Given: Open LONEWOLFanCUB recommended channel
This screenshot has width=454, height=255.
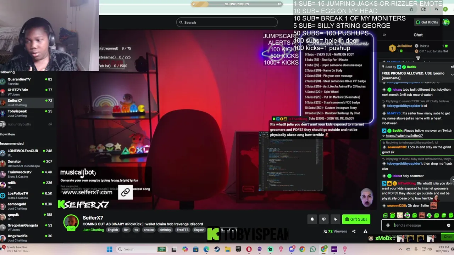Looking at the screenshot, I should coord(27,153).
